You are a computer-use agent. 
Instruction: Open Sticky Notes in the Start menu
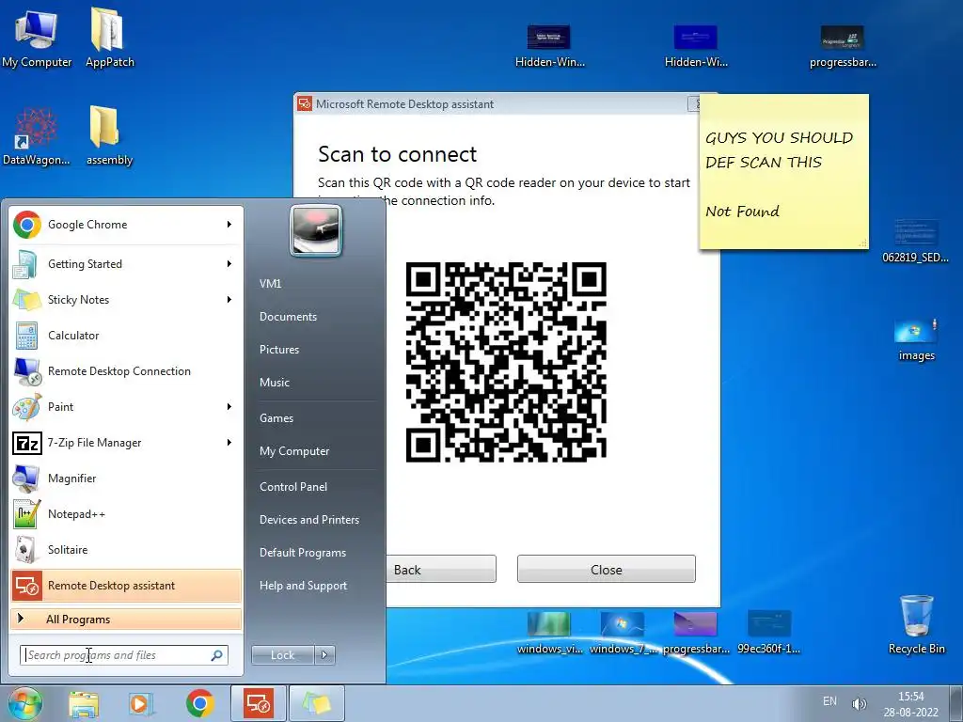[126, 300]
